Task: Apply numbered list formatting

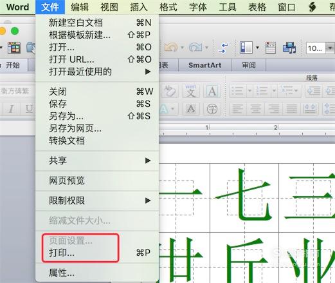Action: [262, 91]
